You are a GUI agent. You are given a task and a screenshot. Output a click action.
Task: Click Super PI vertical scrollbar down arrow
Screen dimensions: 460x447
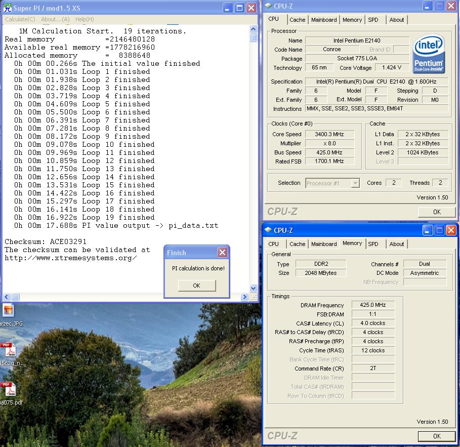coord(254,288)
